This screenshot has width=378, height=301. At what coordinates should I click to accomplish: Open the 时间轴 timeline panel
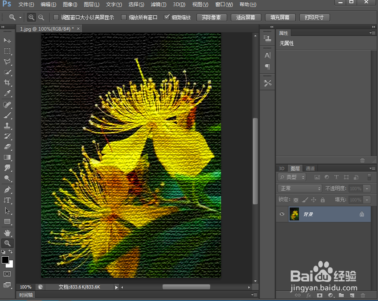(26, 295)
